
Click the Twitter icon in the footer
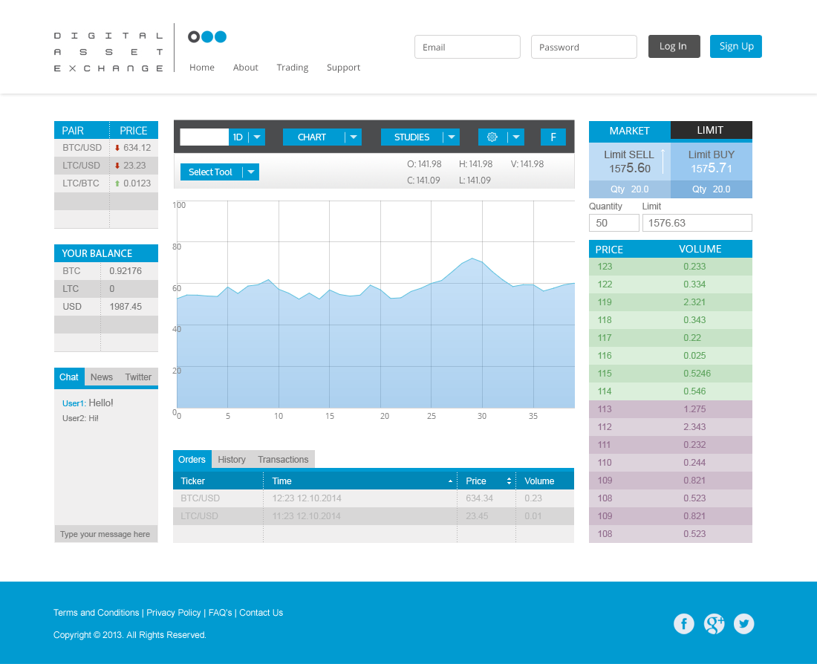(x=743, y=624)
